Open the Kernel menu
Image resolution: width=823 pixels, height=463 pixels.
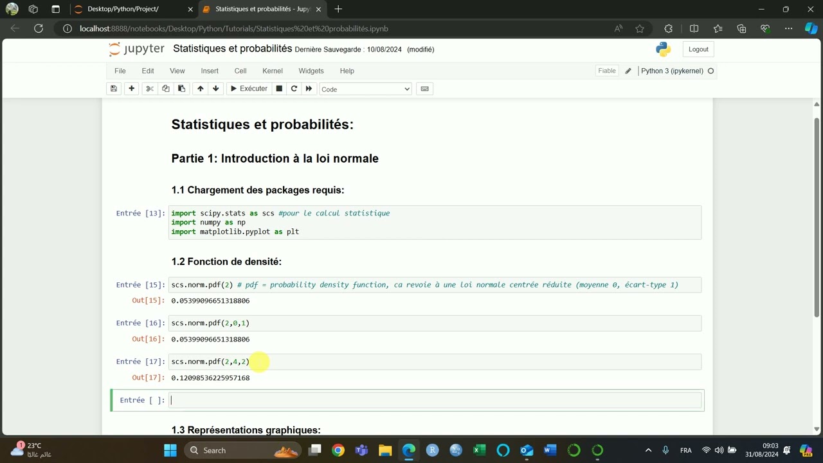click(273, 71)
